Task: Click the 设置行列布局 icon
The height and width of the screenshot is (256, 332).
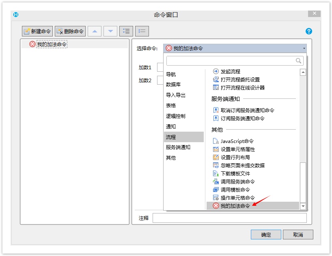Action: click(216, 157)
